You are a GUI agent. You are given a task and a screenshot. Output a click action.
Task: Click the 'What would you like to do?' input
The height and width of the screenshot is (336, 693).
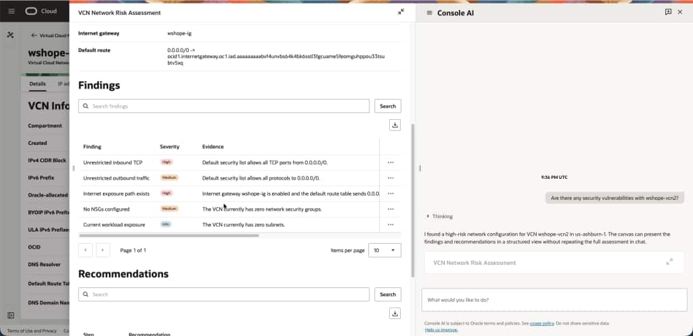[554, 299]
